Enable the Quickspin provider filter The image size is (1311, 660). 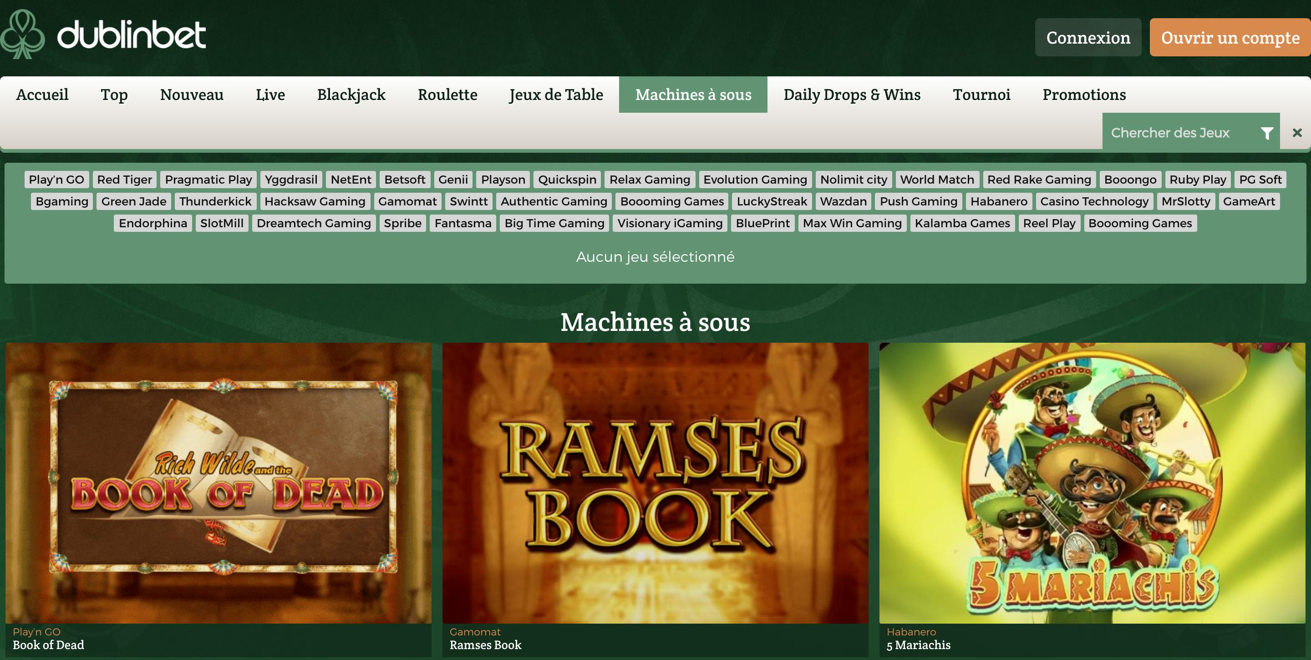(567, 180)
